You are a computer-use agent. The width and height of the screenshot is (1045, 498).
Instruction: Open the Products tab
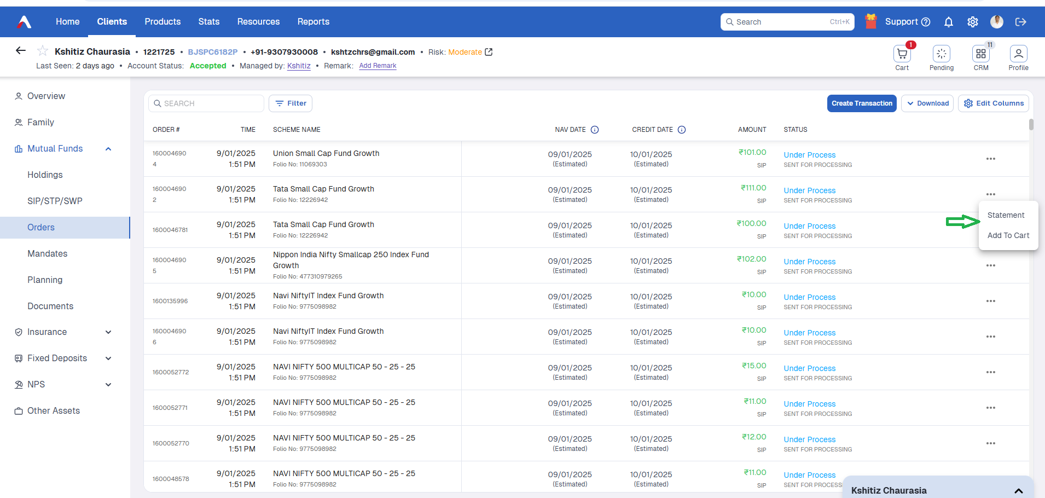162,22
